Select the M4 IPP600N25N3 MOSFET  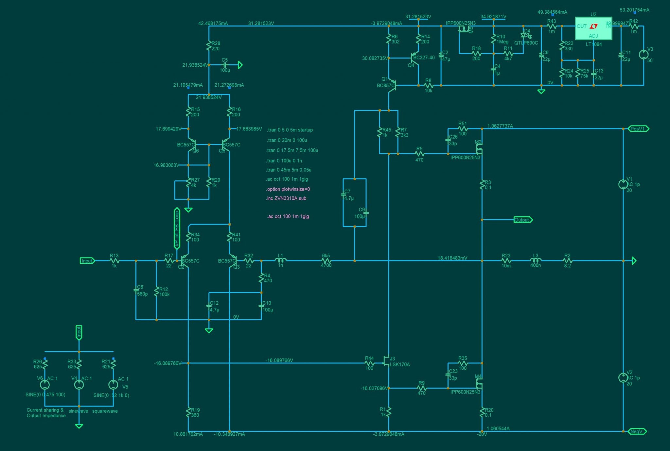pos(479,384)
